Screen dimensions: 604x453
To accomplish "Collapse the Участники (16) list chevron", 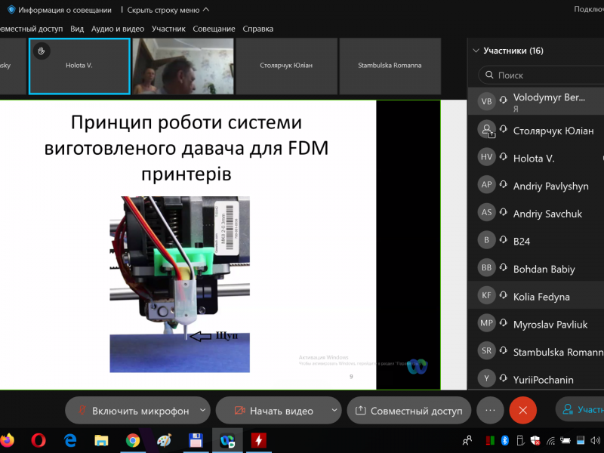I will click(x=476, y=51).
